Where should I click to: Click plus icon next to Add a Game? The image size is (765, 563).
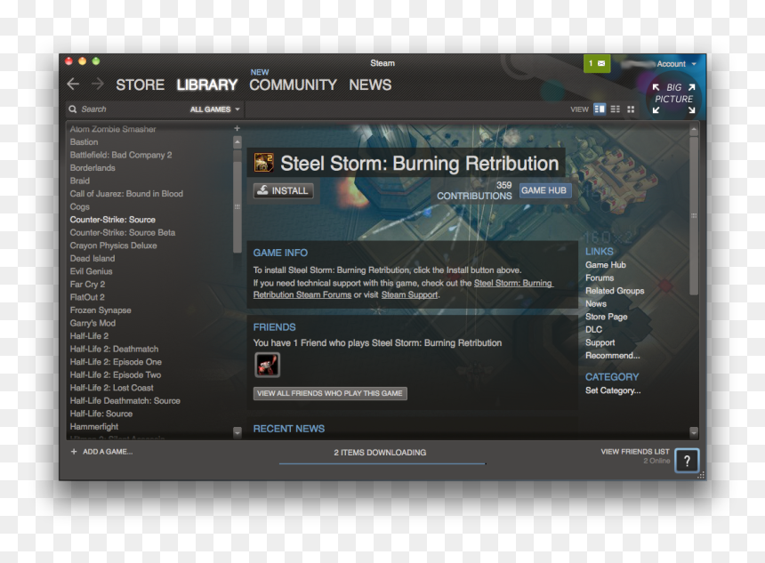coord(74,452)
